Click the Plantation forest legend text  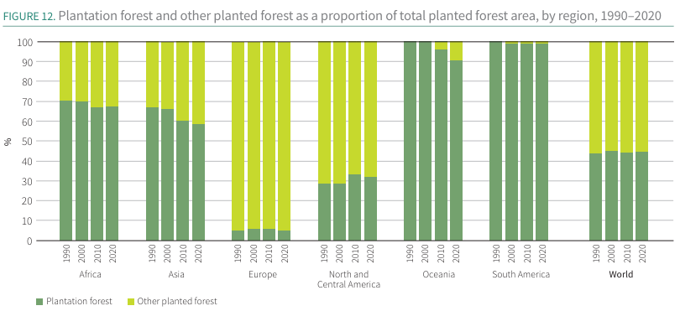(80, 301)
